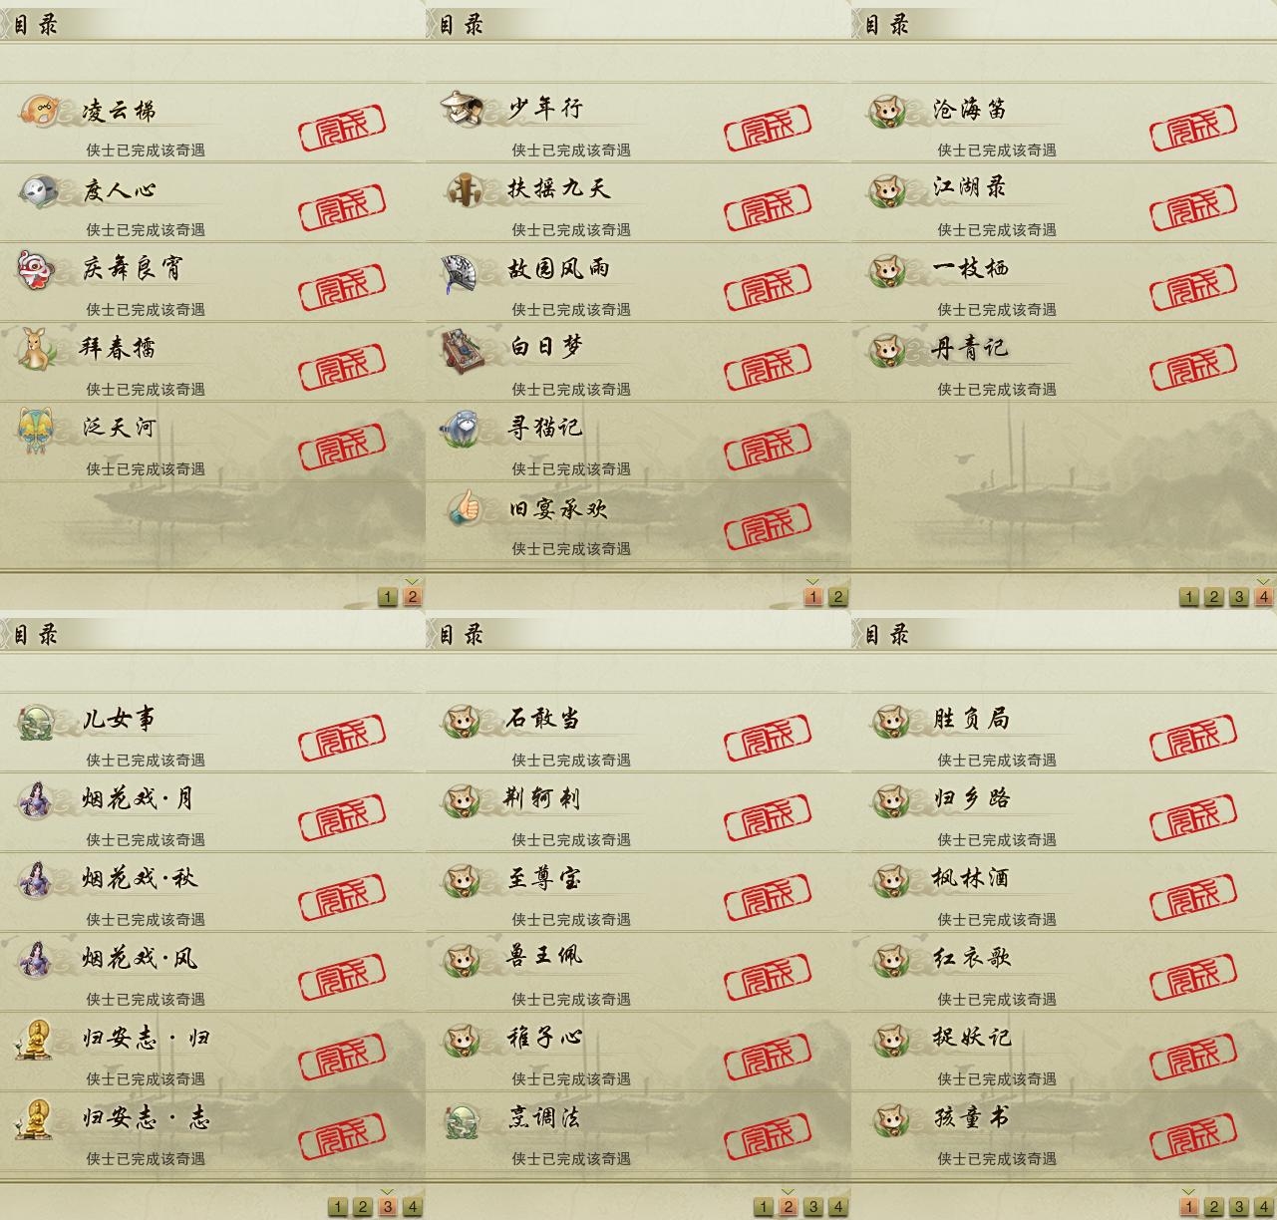This screenshot has height=1220, width=1277.
Task: Select the cat pet icon beside 沧海笛
Action: 887,110
